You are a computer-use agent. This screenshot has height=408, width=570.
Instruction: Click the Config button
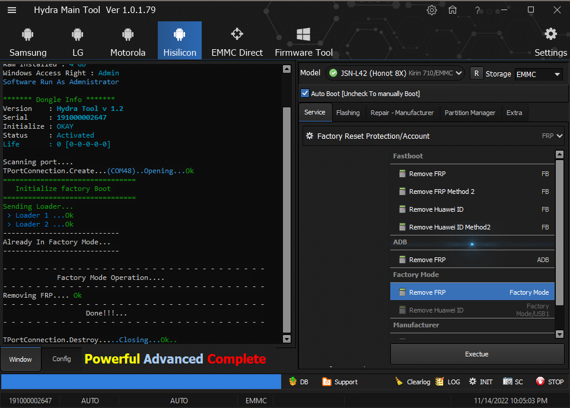coord(62,359)
